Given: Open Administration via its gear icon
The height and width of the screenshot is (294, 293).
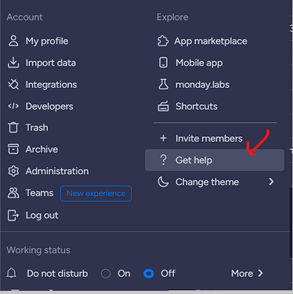Looking at the screenshot, I should (x=13, y=171).
